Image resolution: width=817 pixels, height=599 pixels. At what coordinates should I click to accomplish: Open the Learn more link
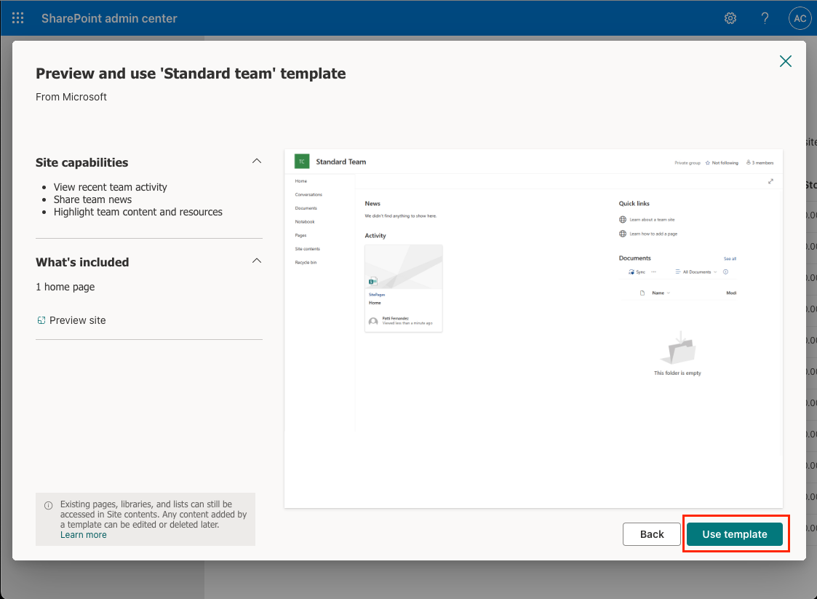tap(84, 535)
